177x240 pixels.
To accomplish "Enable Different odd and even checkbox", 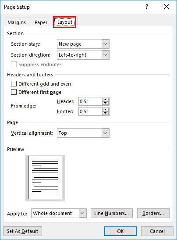I will (x=14, y=84).
